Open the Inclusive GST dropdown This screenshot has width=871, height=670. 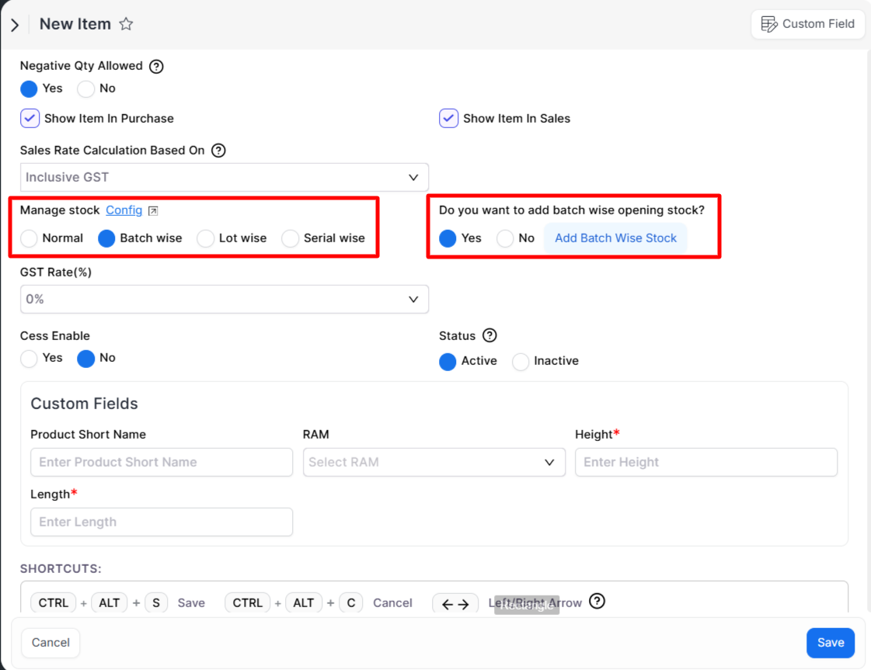(225, 177)
